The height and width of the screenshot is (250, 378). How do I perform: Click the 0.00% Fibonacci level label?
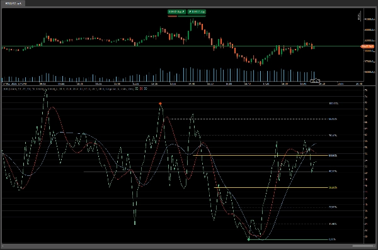tap(332, 239)
